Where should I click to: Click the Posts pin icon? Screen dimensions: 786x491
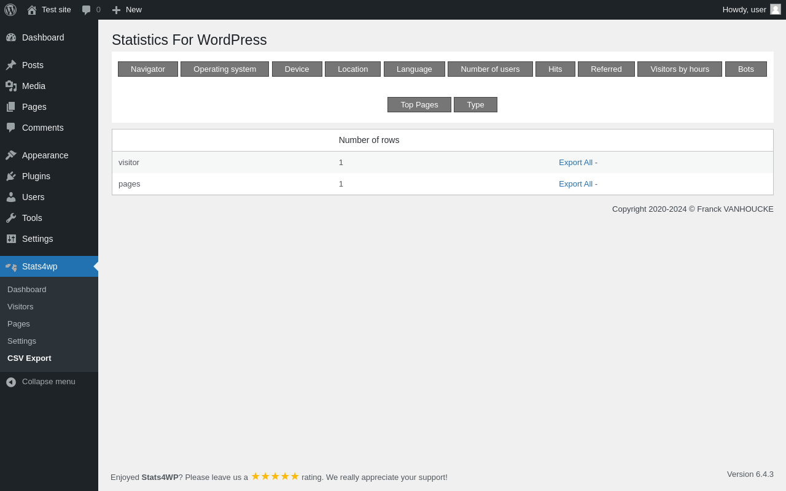11,65
